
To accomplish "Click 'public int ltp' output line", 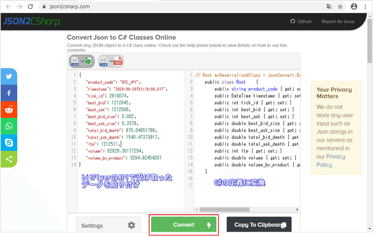I will pyautogui.click(x=248, y=151).
